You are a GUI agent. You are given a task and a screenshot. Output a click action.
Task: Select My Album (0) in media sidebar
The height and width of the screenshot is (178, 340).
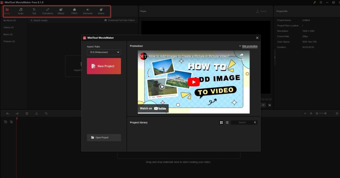10,20
